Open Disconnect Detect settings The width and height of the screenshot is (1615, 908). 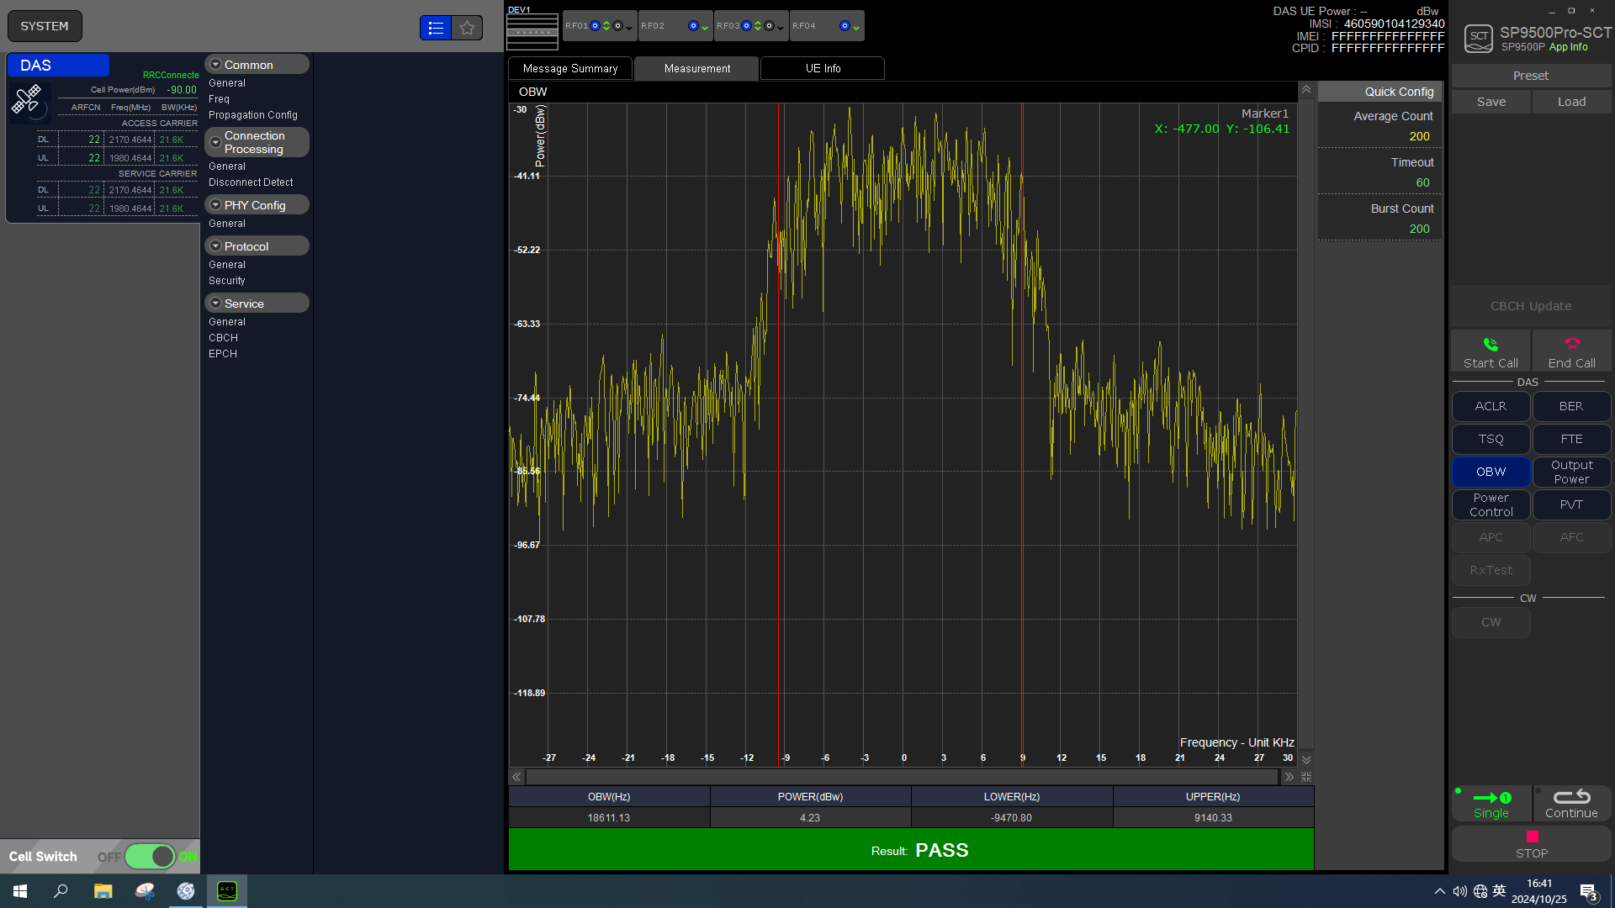tap(251, 182)
